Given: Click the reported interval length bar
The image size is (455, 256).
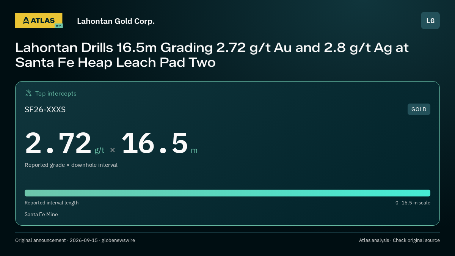Looking at the screenshot, I should click(227, 193).
